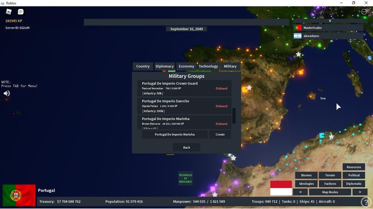Open the chat log icon
This screenshot has width=373, height=209.
tap(21, 12)
